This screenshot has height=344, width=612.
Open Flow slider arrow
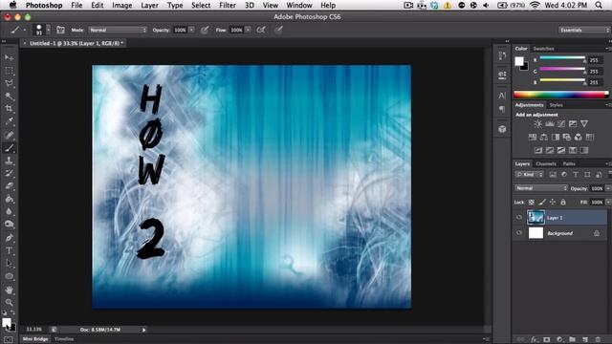pyautogui.click(x=249, y=30)
